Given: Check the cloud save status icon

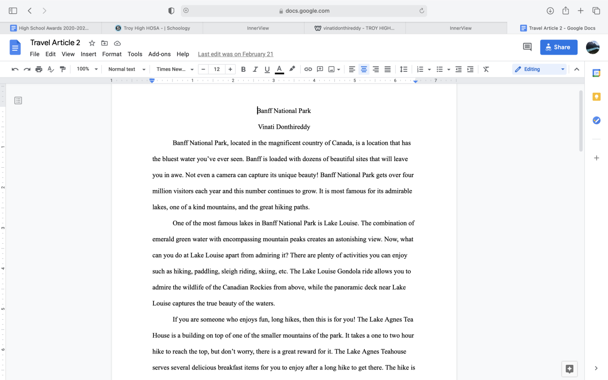Looking at the screenshot, I should pyautogui.click(x=117, y=43).
